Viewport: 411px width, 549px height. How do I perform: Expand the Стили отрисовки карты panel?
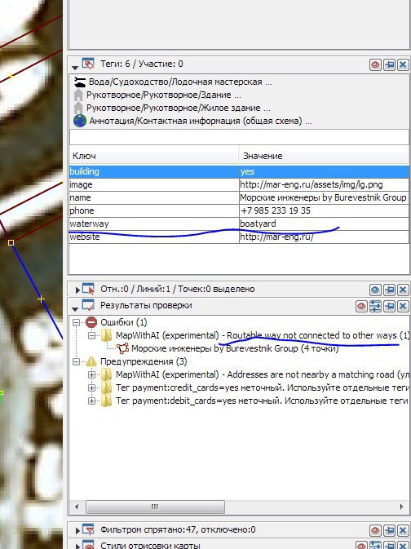point(77,547)
